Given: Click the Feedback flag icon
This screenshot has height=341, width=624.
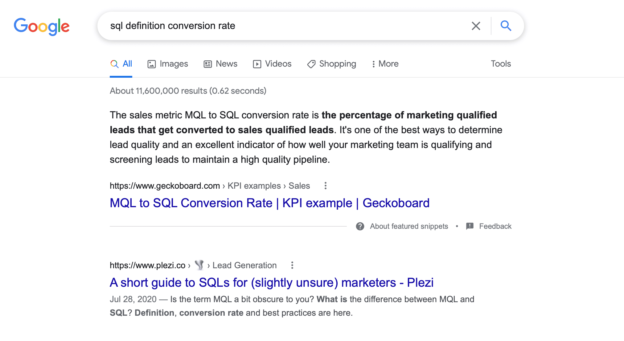Looking at the screenshot, I should (470, 226).
